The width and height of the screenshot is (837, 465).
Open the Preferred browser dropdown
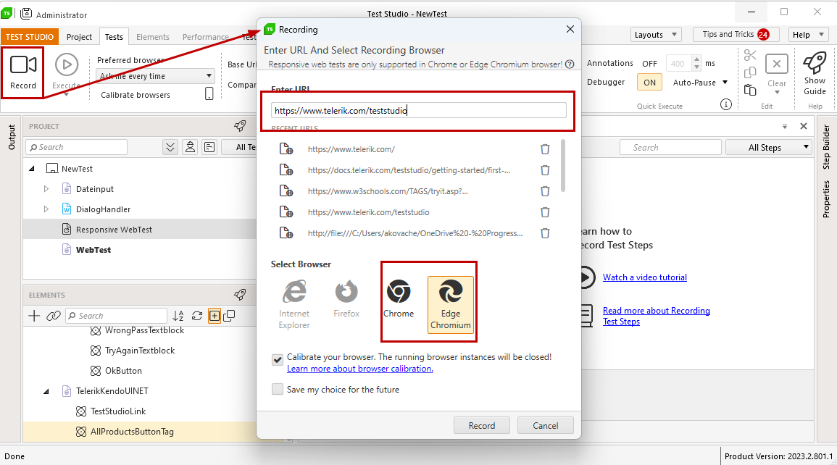point(155,76)
